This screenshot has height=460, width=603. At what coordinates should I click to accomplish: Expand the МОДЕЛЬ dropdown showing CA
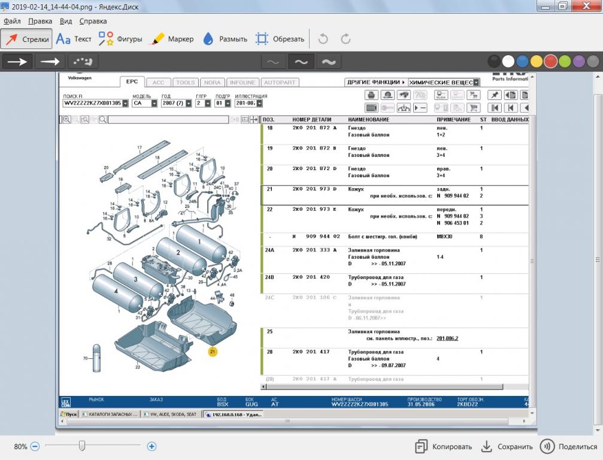[154, 104]
